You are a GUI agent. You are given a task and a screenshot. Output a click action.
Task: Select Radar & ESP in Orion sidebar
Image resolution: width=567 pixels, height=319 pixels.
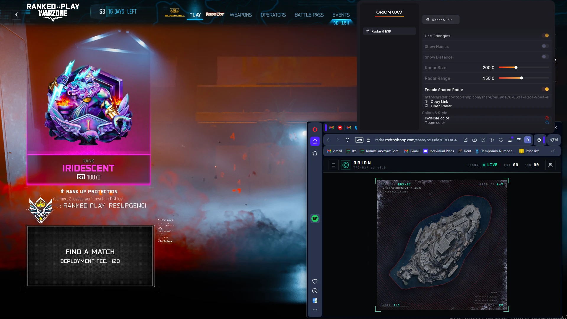coord(389,31)
